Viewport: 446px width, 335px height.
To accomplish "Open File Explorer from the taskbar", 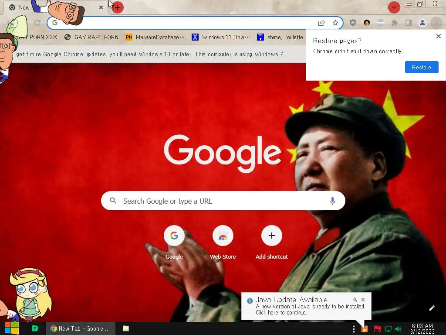I will (126, 328).
